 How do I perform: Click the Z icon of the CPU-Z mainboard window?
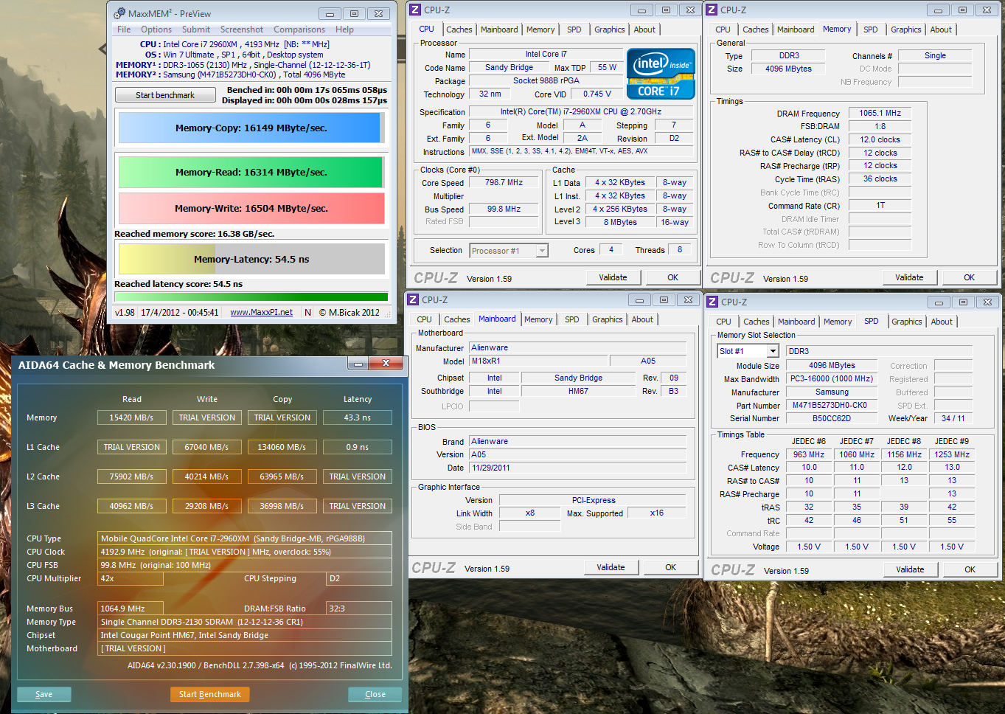[413, 299]
